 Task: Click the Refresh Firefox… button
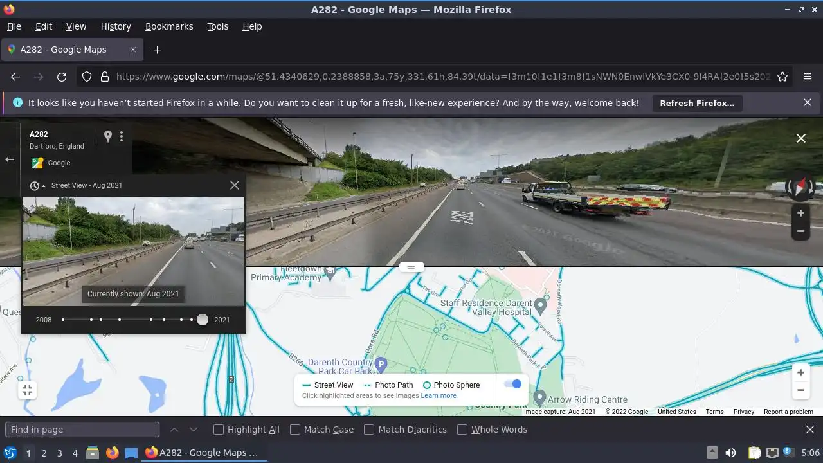click(697, 103)
